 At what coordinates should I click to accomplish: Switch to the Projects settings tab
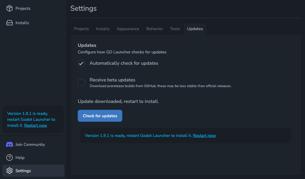(x=81, y=29)
